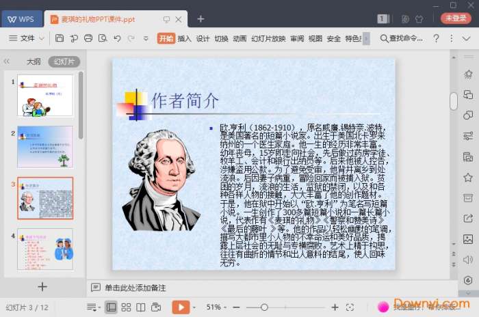Select the 幻灯片 panel tab
The image size is (479, 317).
pyautogui.click(x=64, y=61)
